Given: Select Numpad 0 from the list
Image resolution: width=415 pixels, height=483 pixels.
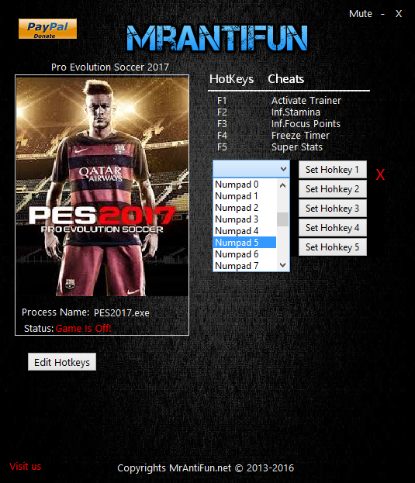Looking at the screenshot, I should [244, 185].
